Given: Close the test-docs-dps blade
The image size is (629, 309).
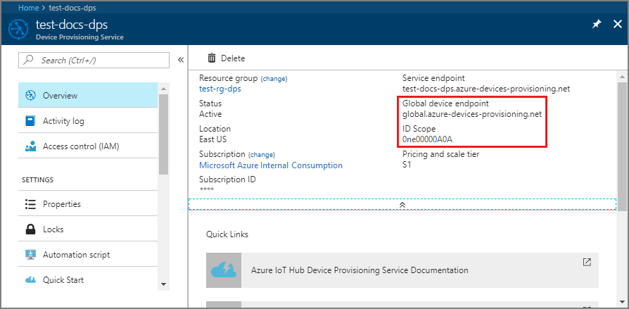Looking at the screenshot, I should coord(616,24).
